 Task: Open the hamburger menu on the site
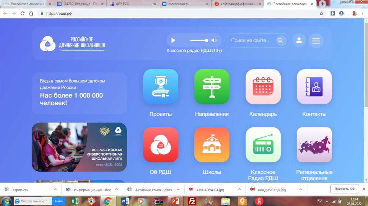[316, 41]
